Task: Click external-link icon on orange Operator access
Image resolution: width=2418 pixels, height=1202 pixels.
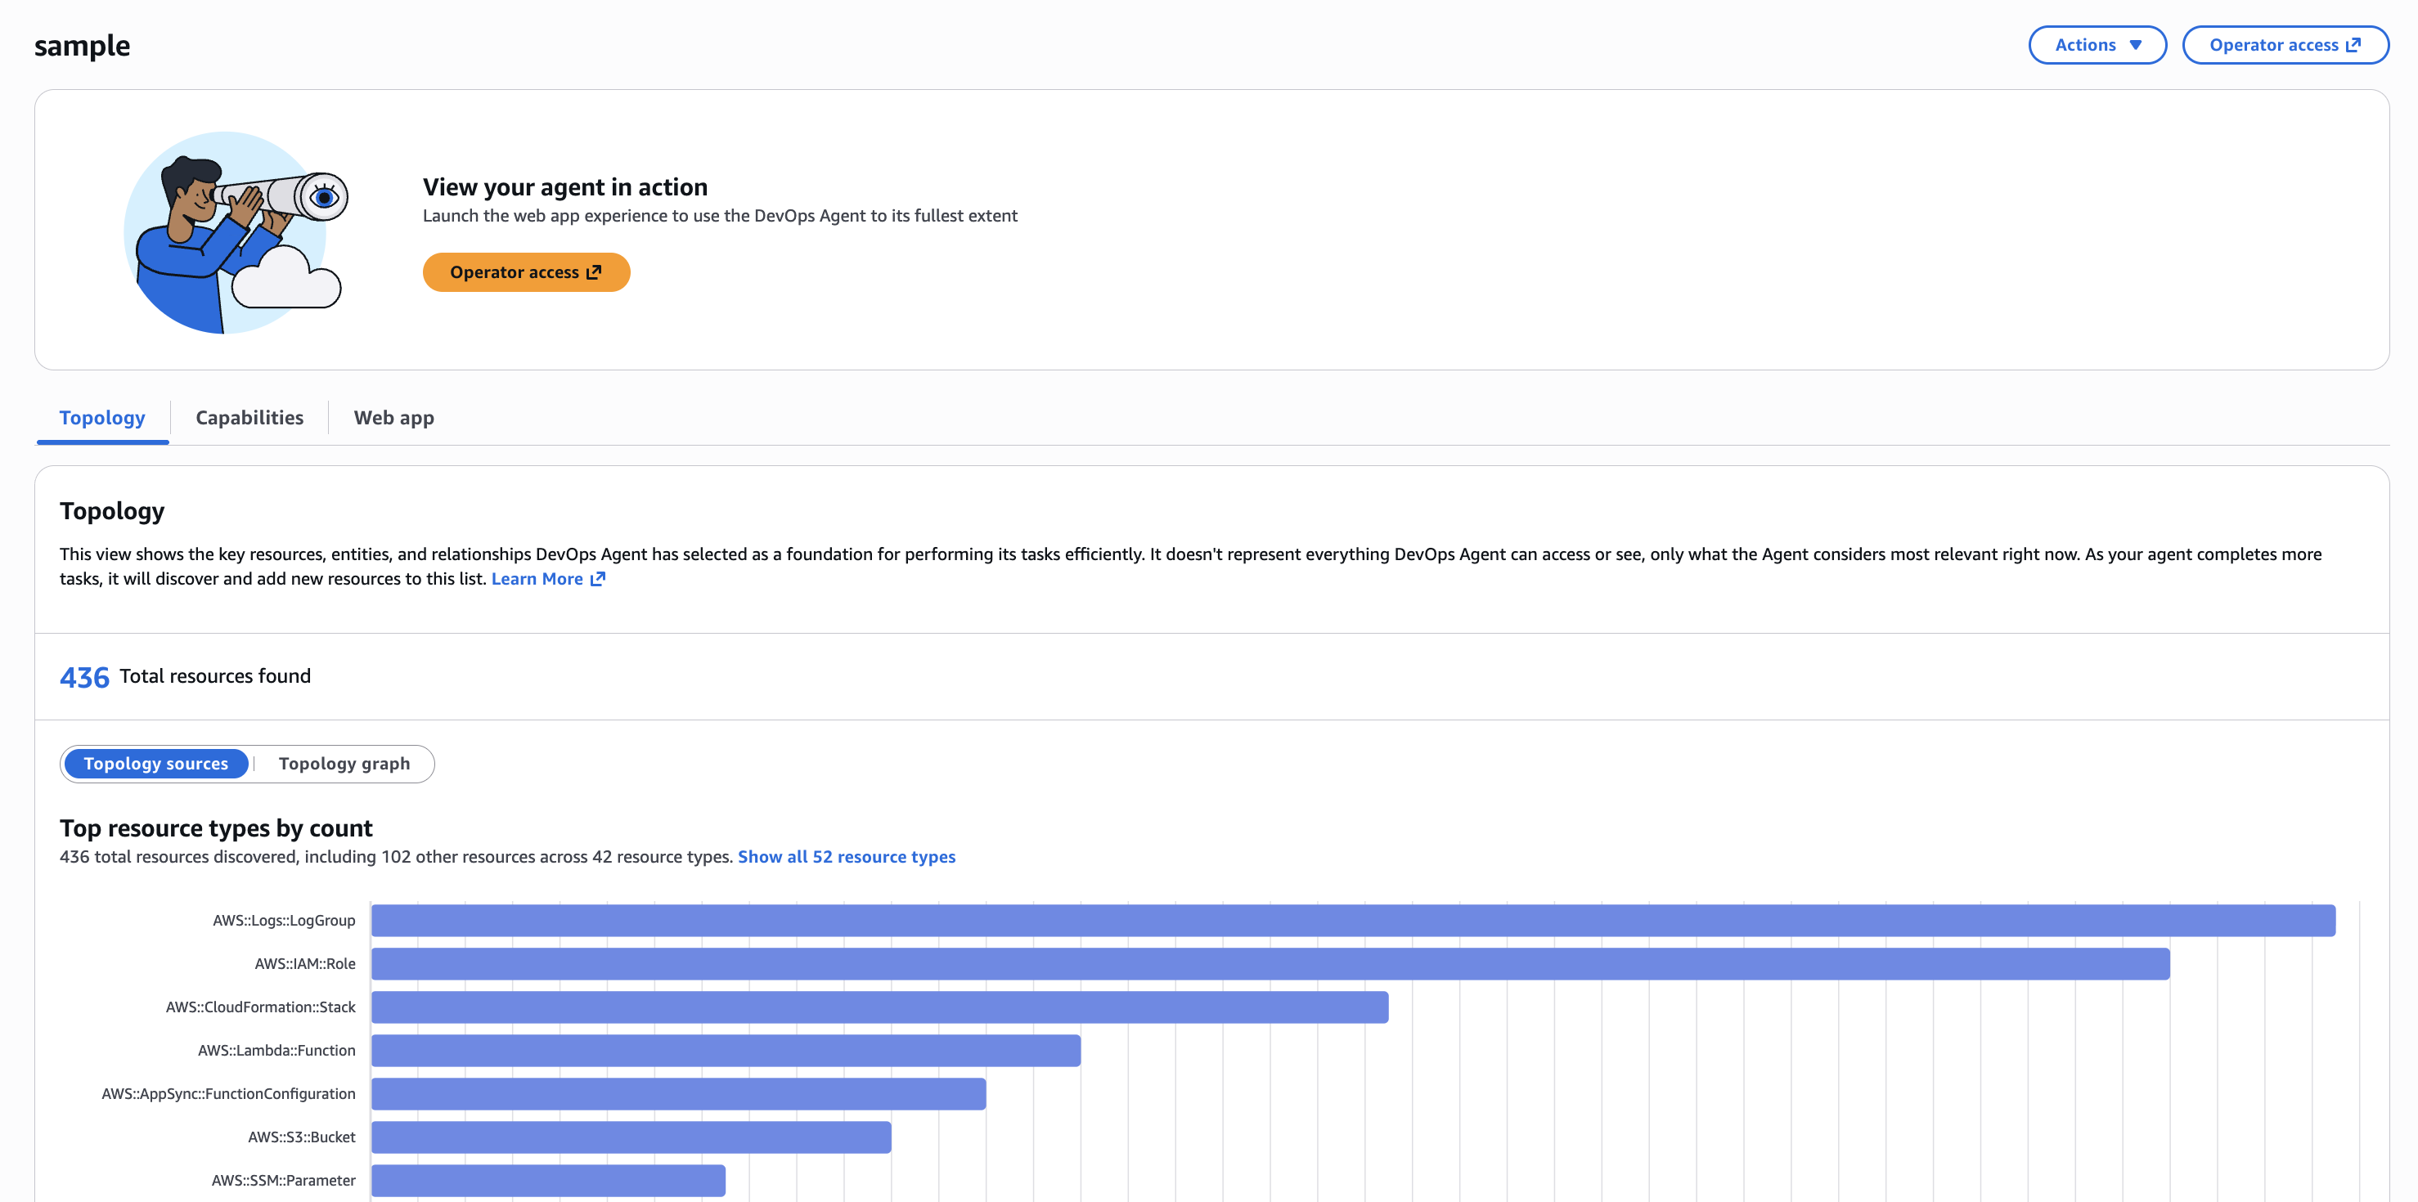Action: pos(594,272)
